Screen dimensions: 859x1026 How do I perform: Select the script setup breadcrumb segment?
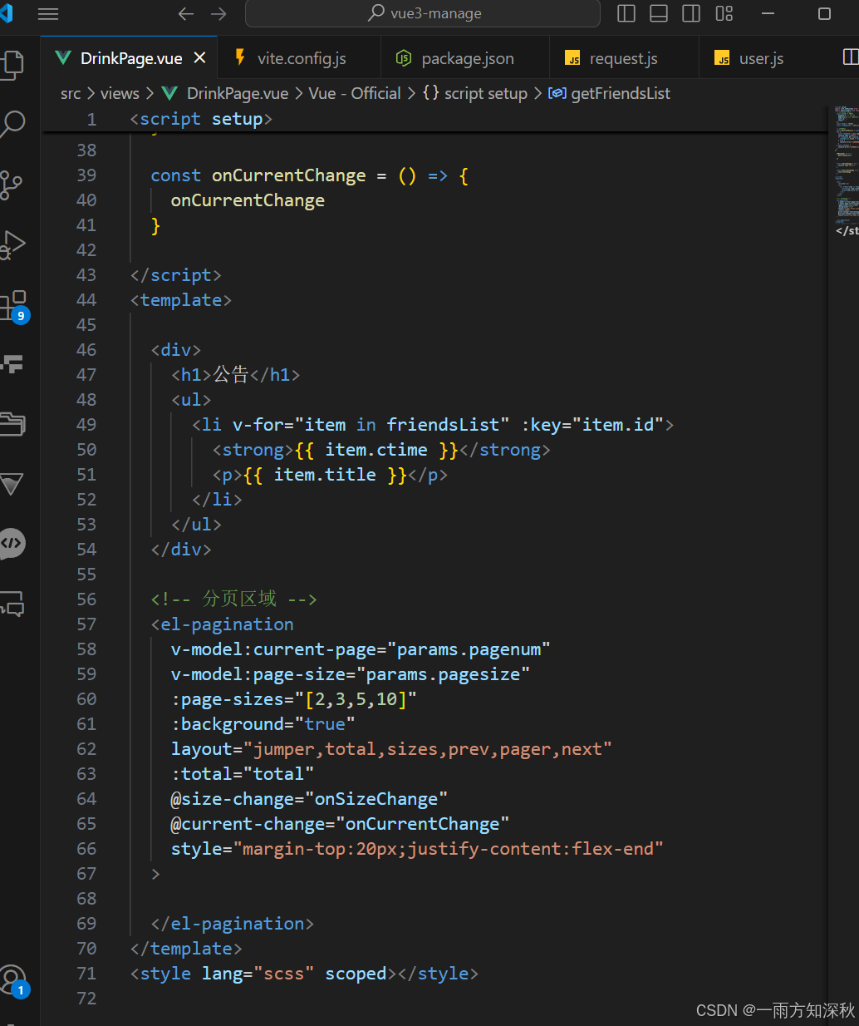pyautogui.click(x=475, y=93)
